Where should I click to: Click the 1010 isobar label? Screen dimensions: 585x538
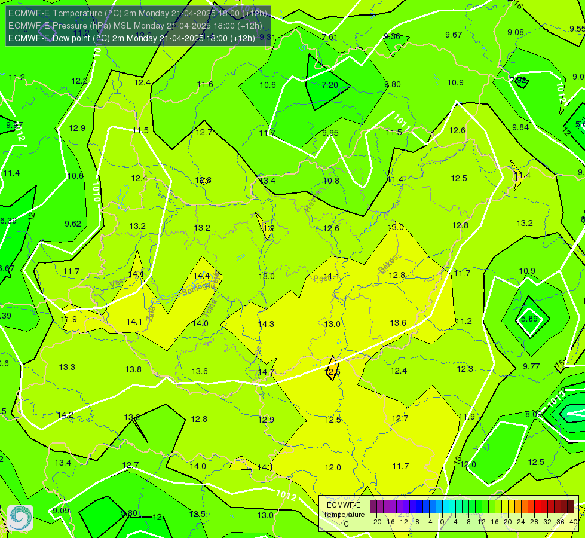pos(96,192)
